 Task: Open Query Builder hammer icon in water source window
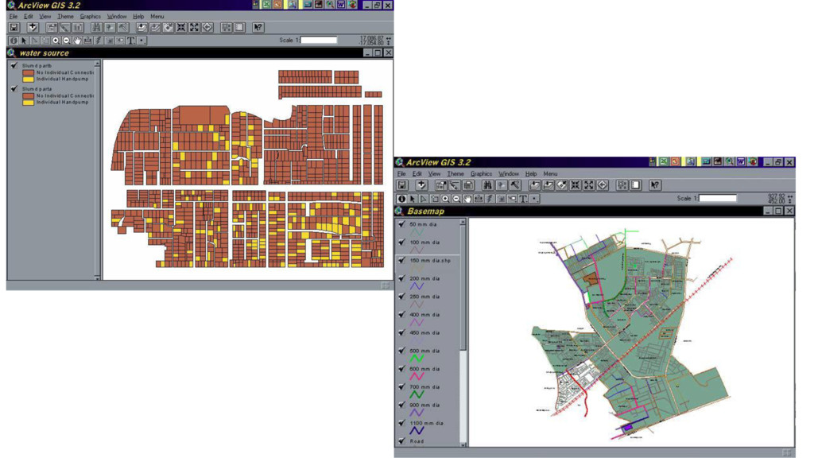(123, 28)
